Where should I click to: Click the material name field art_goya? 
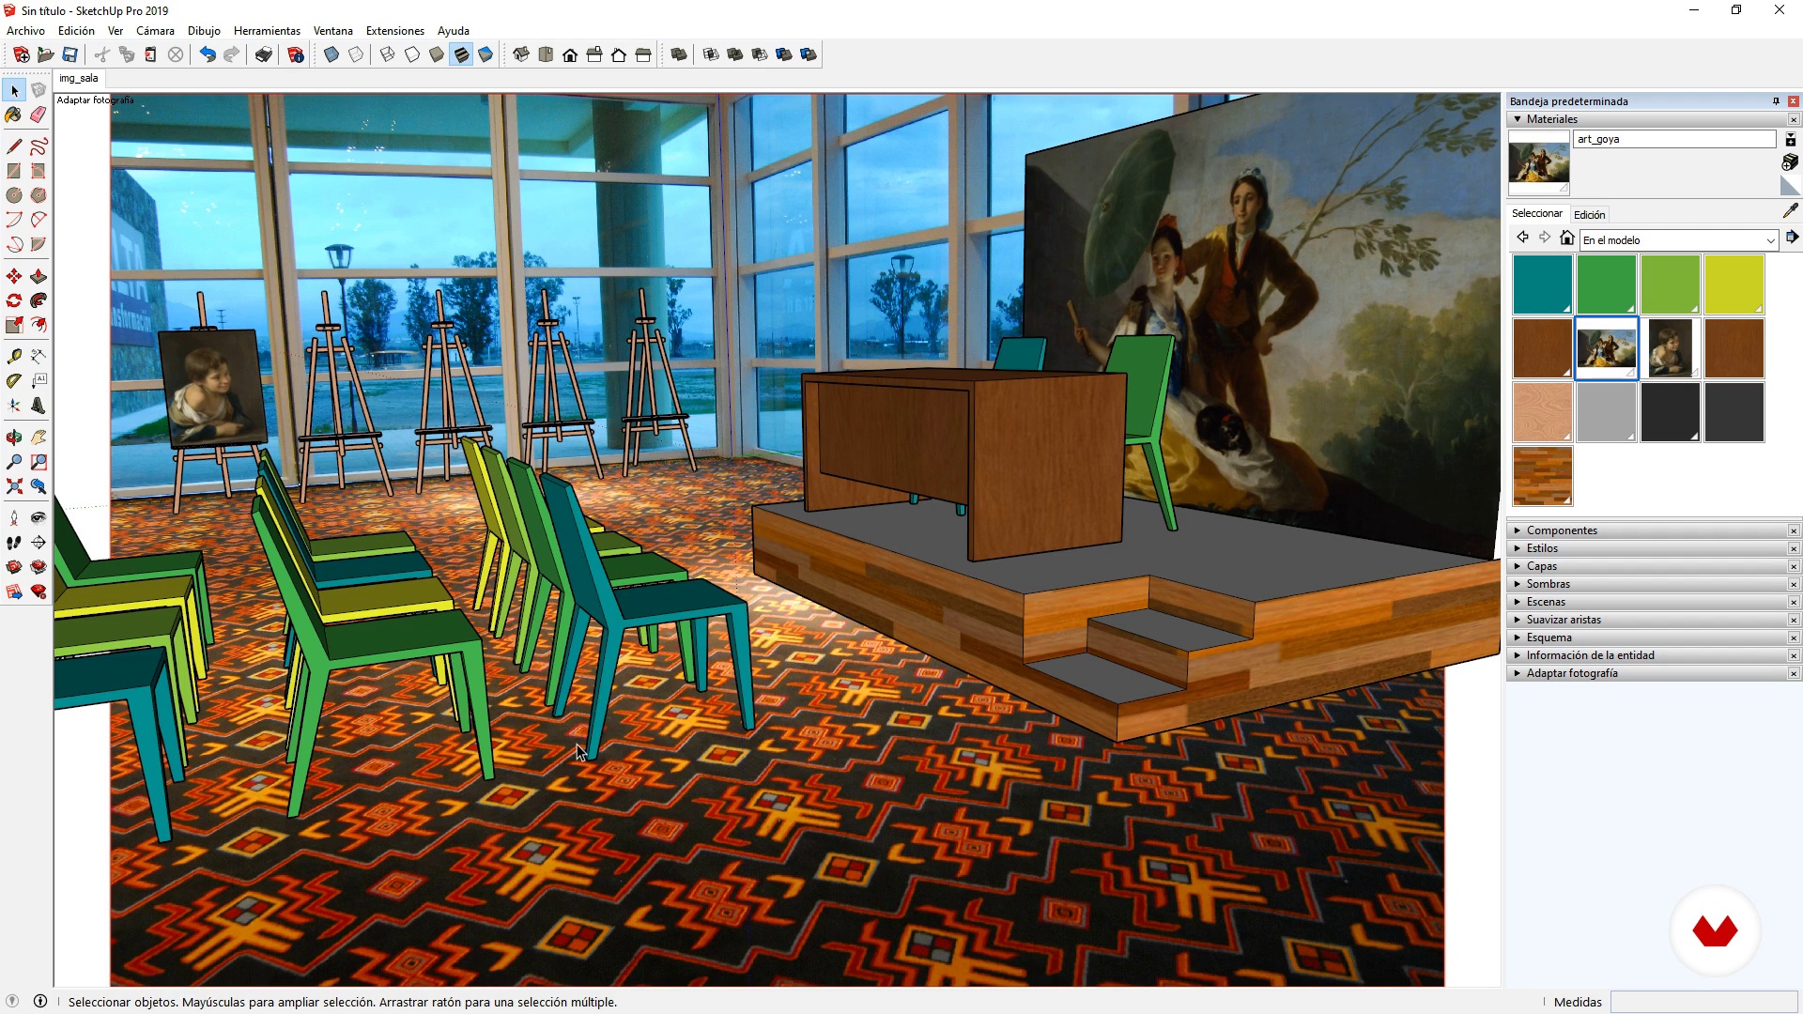1674,139
